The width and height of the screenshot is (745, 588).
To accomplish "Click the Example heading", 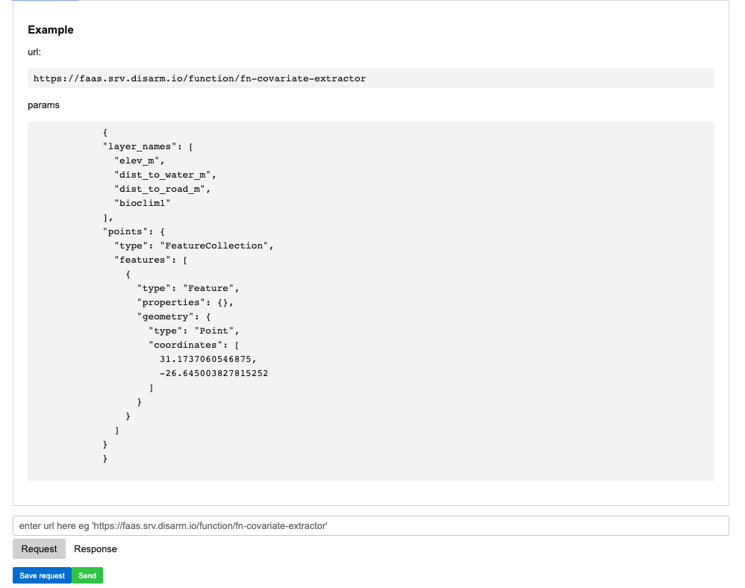I will point(51,30).
